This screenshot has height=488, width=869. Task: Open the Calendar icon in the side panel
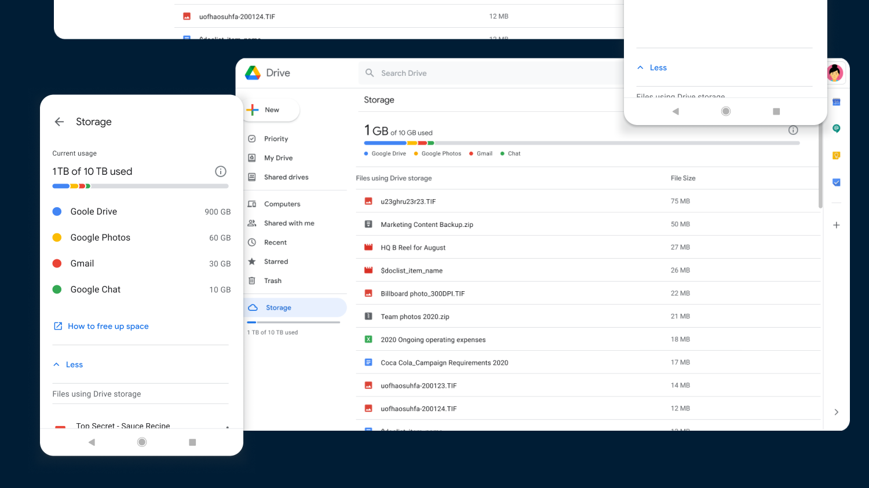[836, 102]
